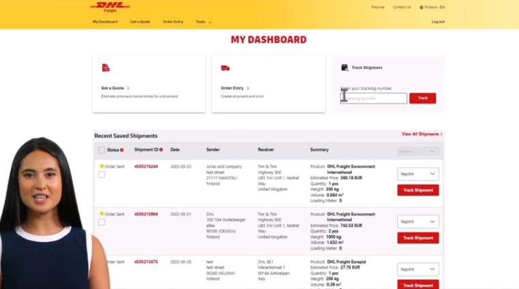Click the Poorwa user name link

[378, 7]
